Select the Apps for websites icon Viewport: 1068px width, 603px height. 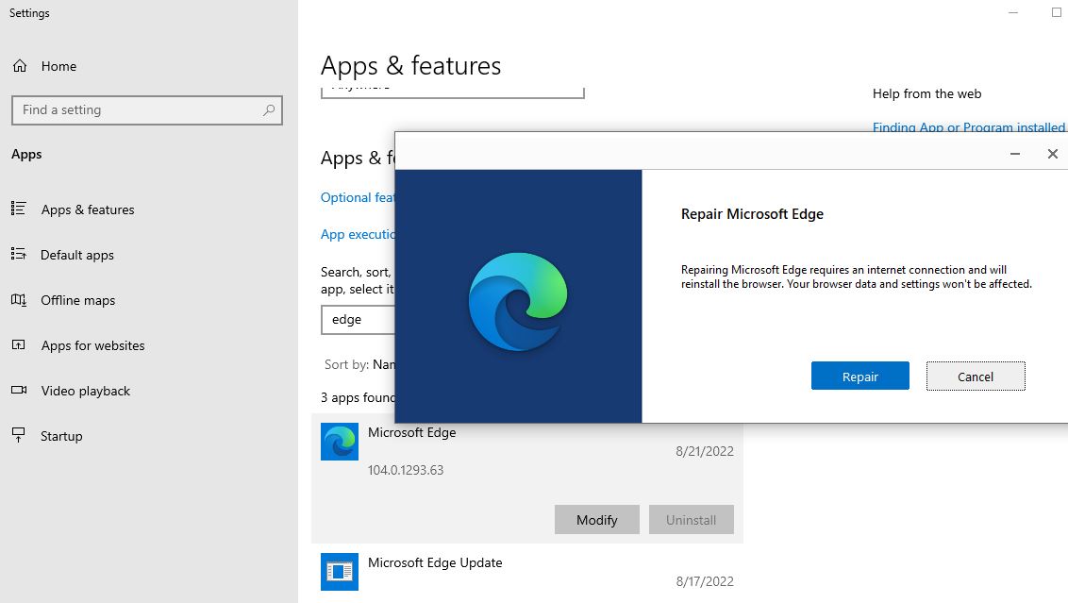tap(19, 345)
